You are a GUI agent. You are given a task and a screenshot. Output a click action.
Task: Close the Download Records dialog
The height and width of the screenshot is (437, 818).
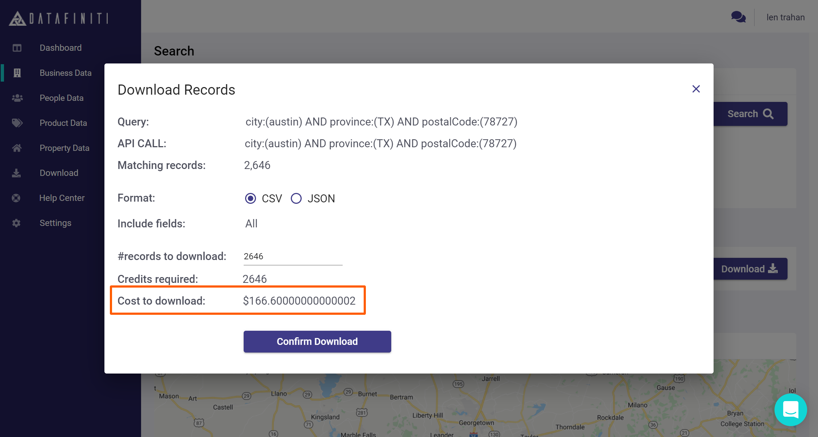pos(696,89)
